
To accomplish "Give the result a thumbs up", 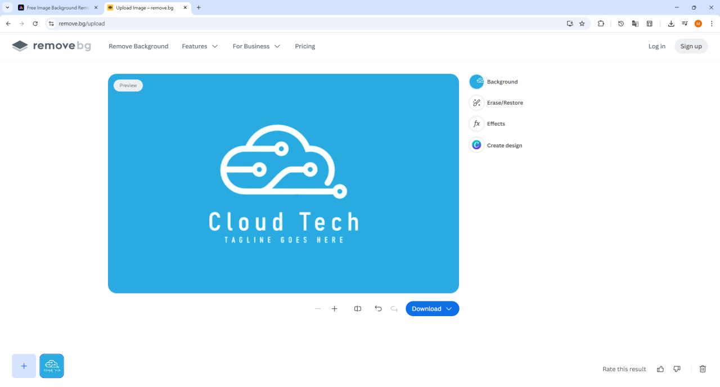I will 660,368.
